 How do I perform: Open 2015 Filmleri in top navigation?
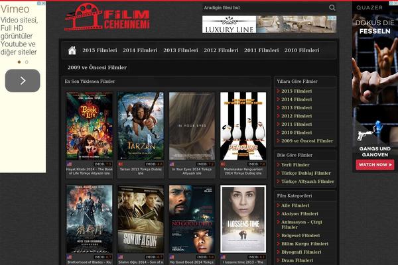(99, 50)
